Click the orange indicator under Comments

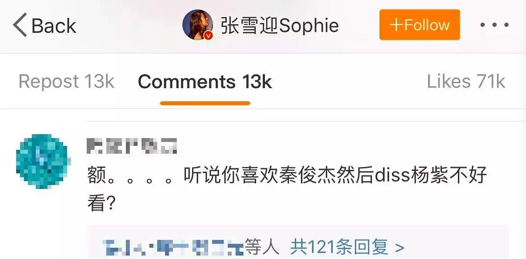205,103
